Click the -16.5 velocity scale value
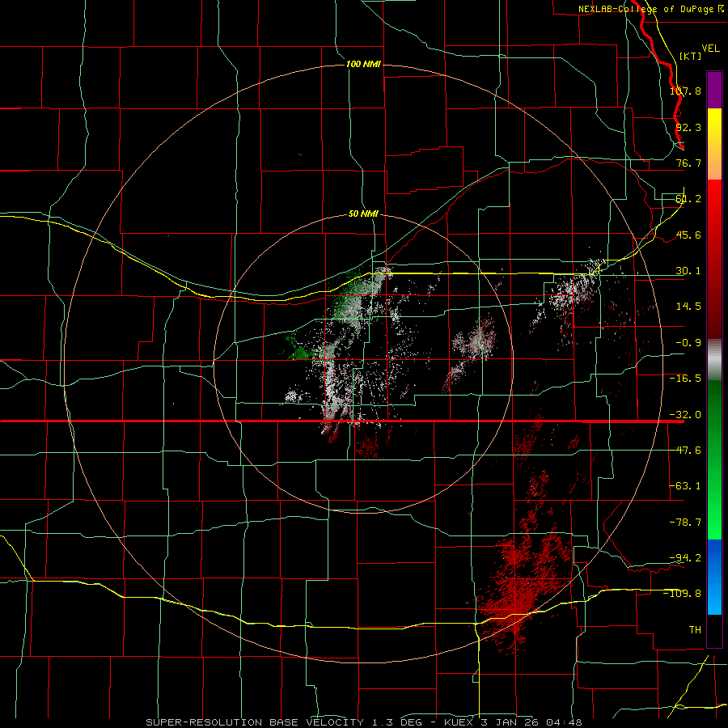Viewport: 728px width, 728px height. (685, 379)
